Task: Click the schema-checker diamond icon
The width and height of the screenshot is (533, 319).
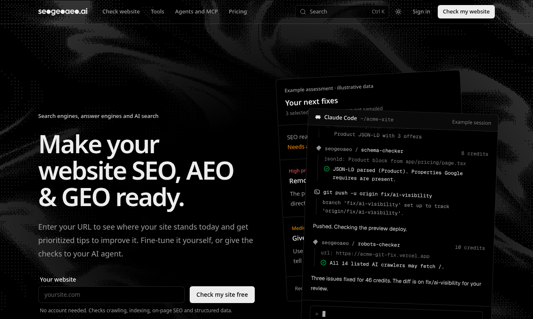Action: [319, 149]
